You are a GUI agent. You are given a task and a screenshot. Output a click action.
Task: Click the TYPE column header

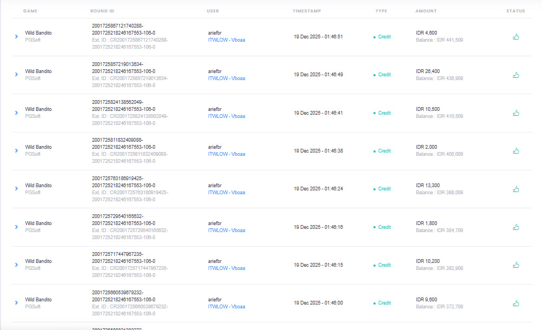click(381, 11)
